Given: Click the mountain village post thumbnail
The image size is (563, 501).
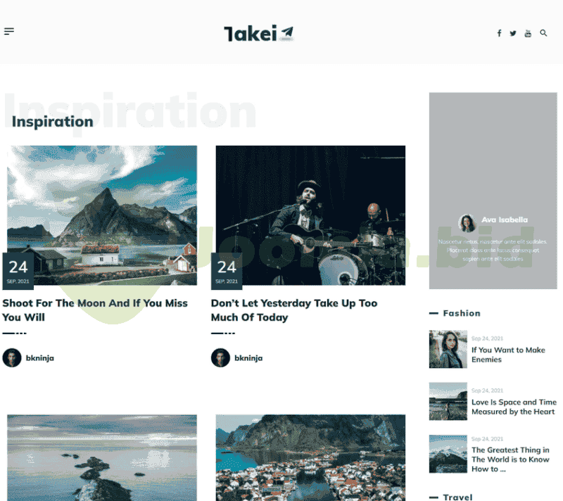Looking at the screenshot, I should 102,215.
